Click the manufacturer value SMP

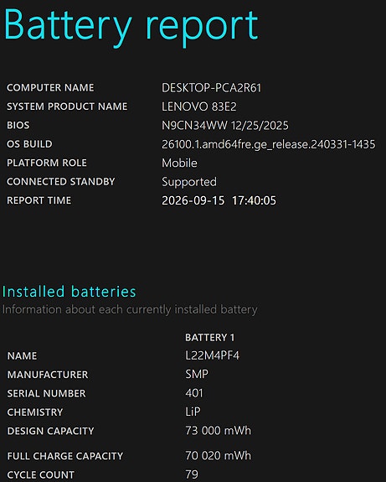point(197,375)
